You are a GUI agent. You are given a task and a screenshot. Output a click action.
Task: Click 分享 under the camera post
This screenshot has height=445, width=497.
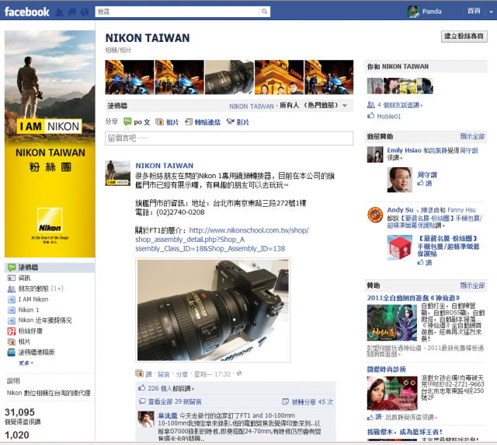(182, 374)
